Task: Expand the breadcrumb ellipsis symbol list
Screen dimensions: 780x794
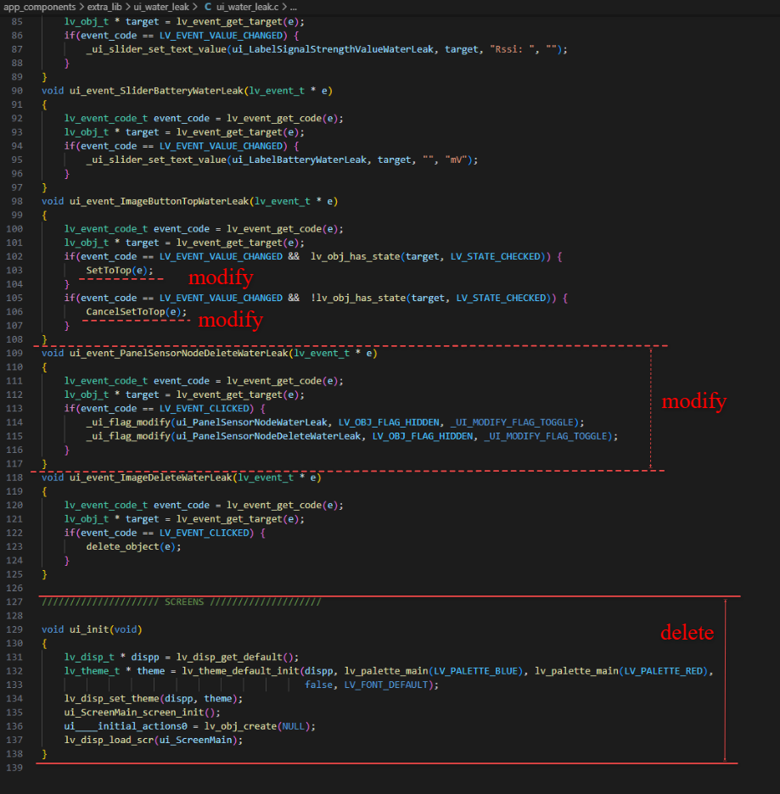Action: point(294,7)
